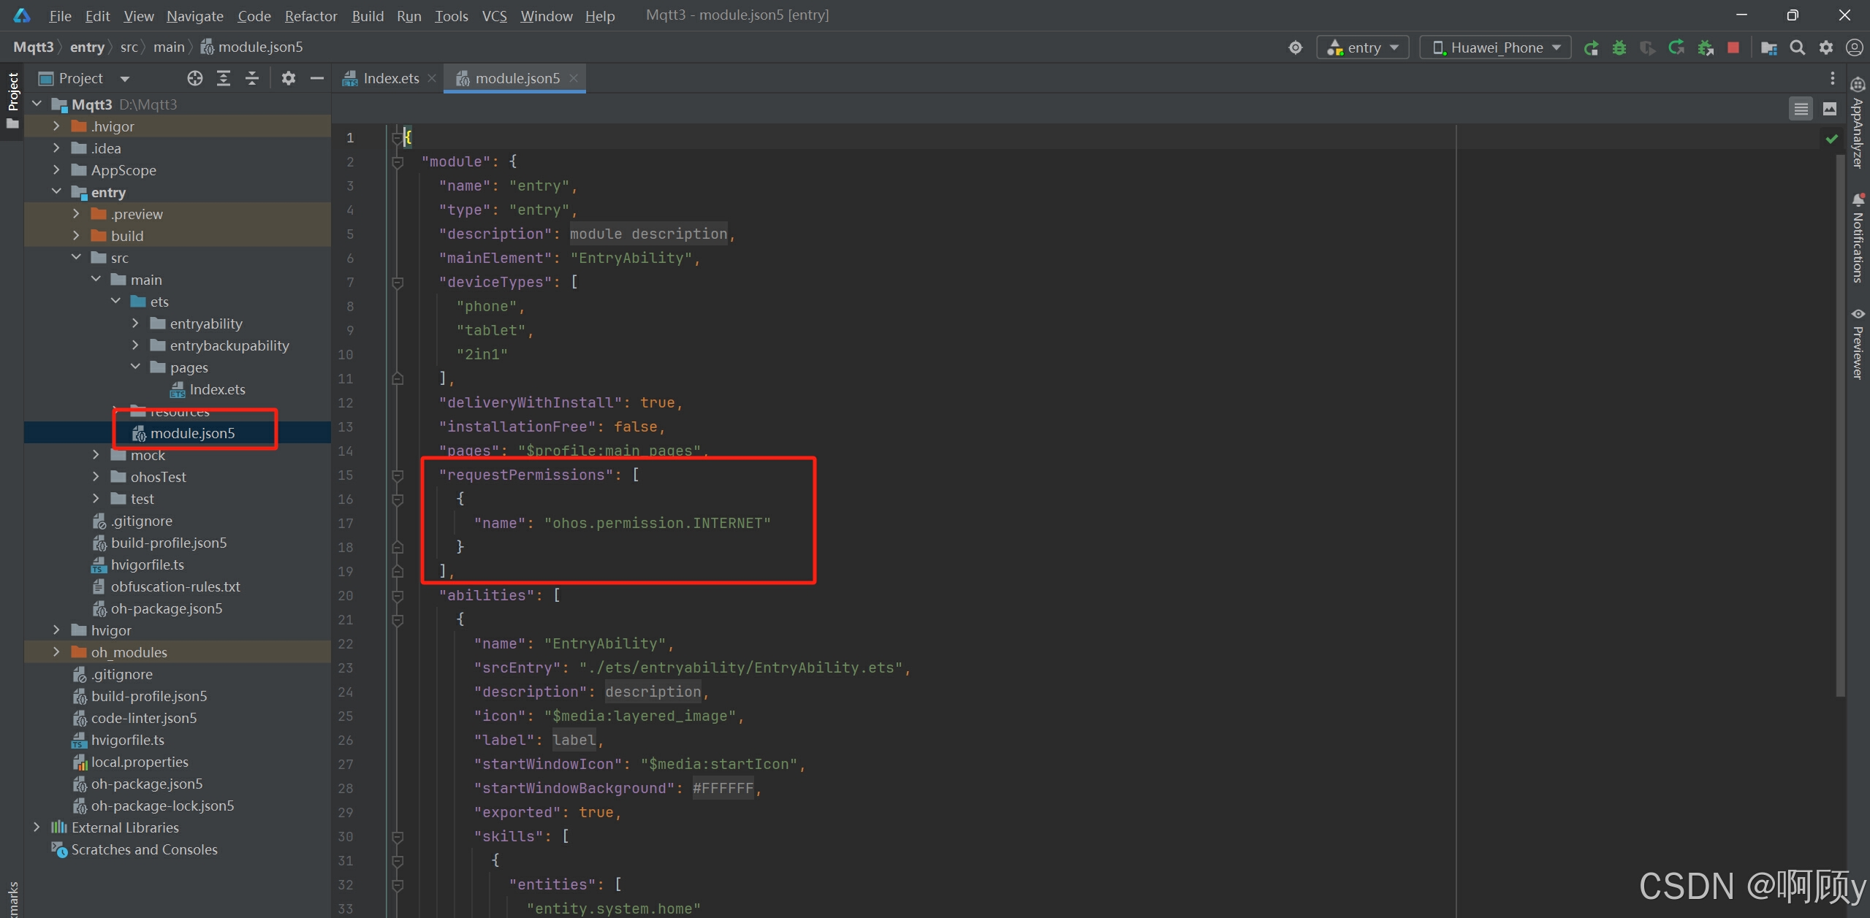Click the #FFFFFF startWindowBackground color value

coord(723,788)
